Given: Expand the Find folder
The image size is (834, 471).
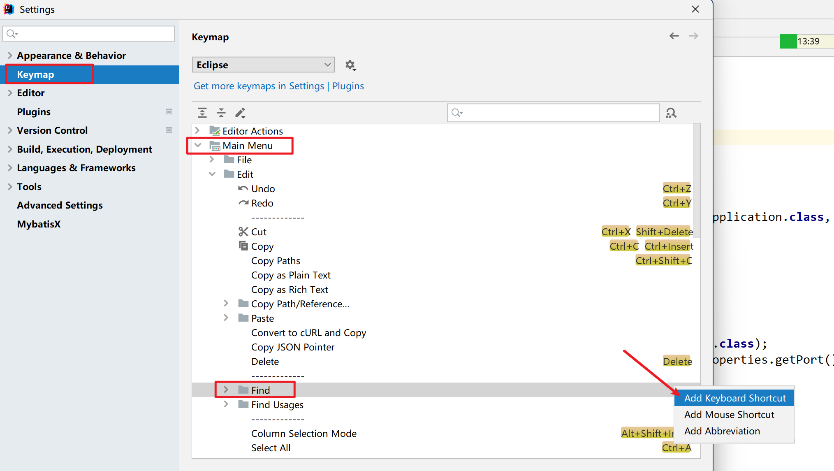Looking at the screenshot, I should click(x=226, y=390).
